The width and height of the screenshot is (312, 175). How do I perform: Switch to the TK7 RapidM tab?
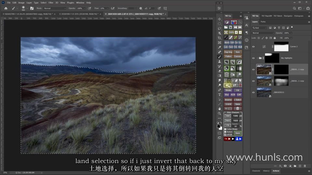266,16
